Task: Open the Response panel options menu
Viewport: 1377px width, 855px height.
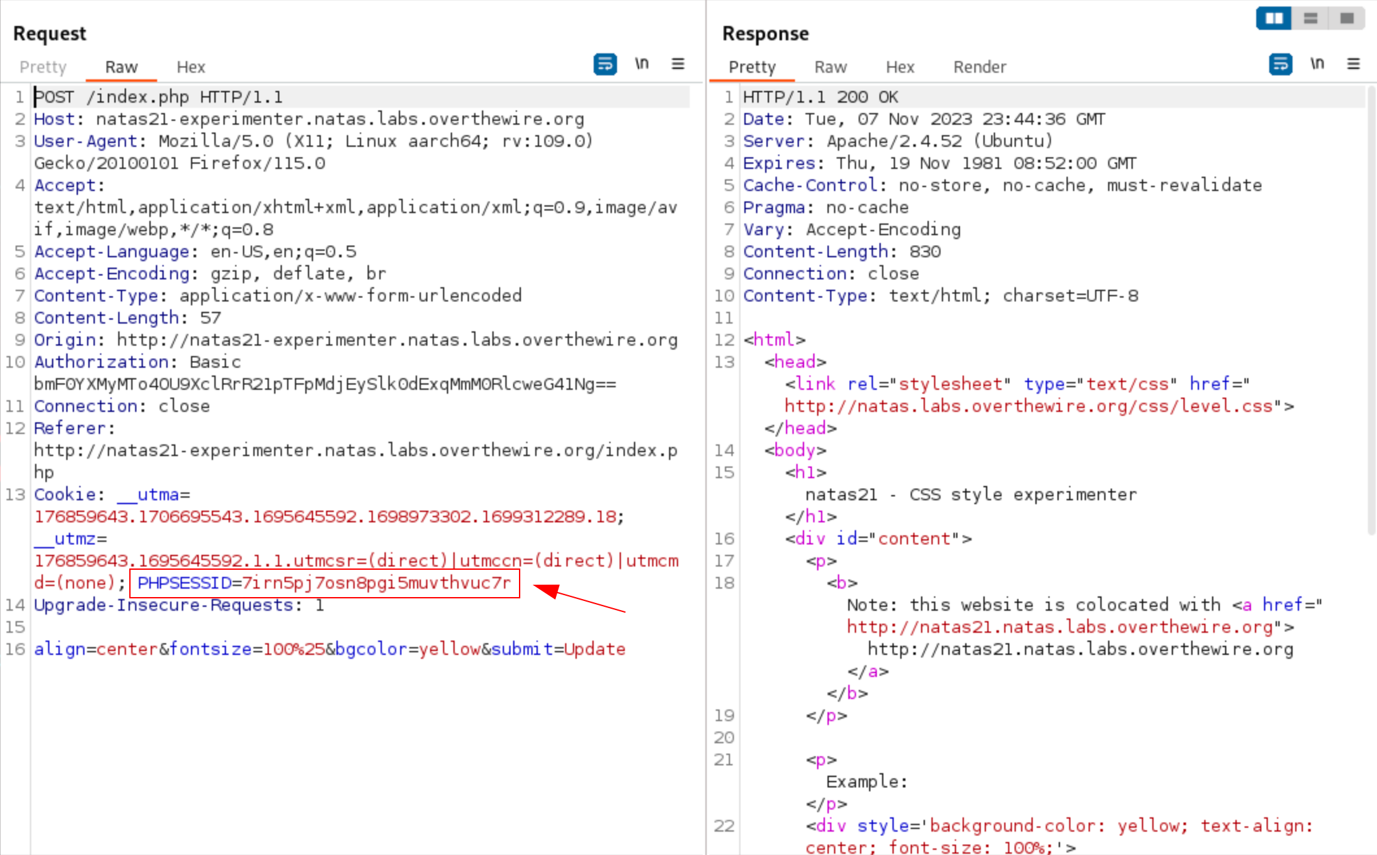Action: 1353,64
